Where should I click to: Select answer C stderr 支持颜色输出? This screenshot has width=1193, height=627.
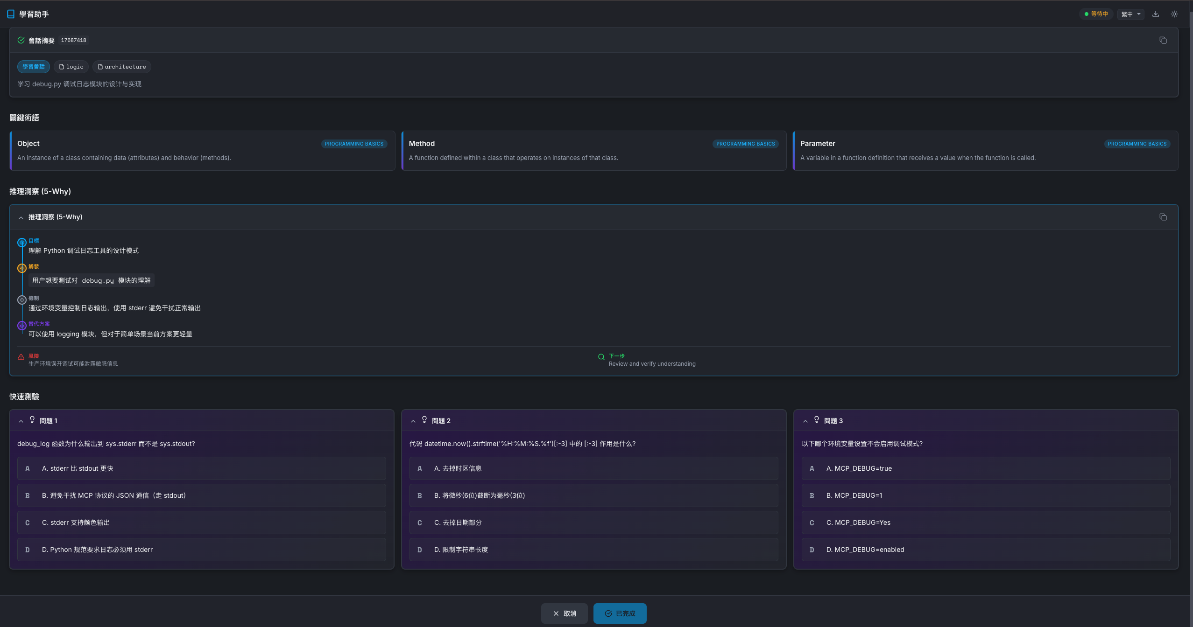[202, 522]
